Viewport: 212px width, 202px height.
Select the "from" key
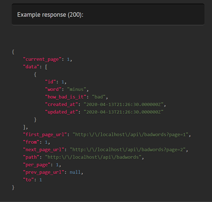[x=31, y=142]
